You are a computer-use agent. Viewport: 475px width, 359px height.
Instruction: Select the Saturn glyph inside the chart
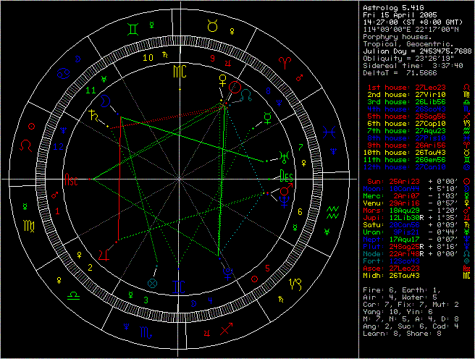pos(93,115)
